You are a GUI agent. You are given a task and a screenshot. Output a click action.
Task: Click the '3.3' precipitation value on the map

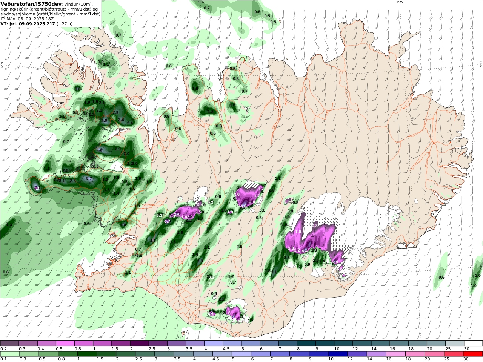coord(200,261)
